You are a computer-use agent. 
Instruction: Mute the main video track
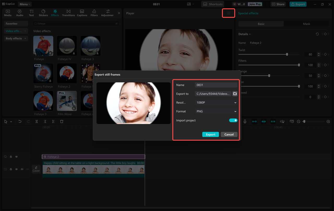pos(22,169)
